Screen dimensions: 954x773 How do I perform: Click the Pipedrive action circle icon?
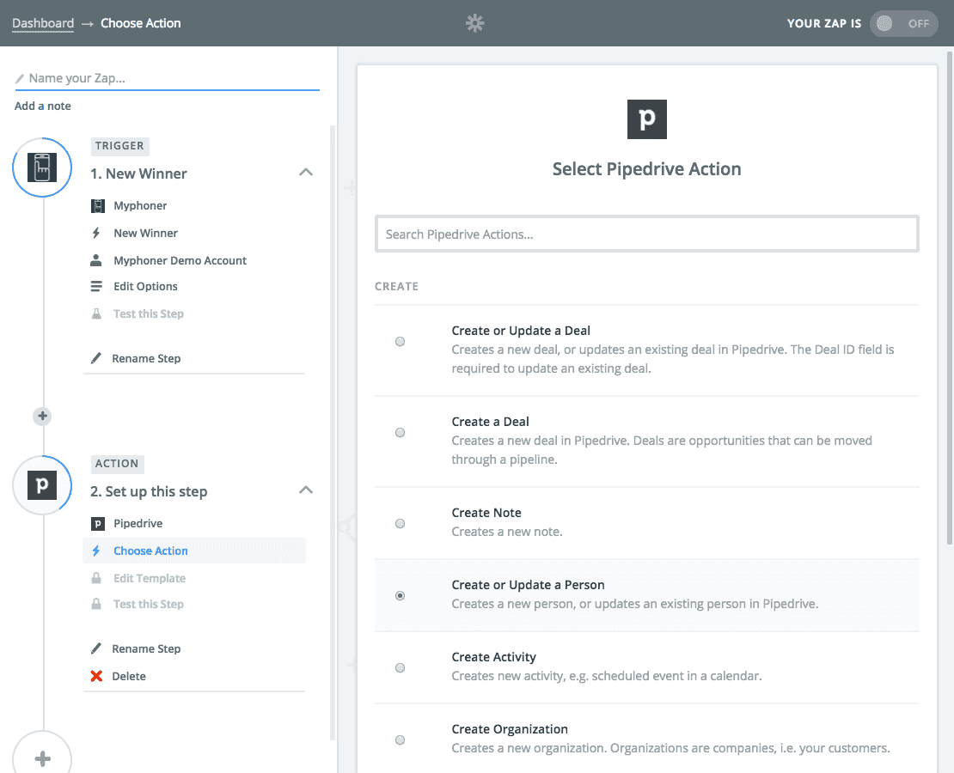click(42, 484)
